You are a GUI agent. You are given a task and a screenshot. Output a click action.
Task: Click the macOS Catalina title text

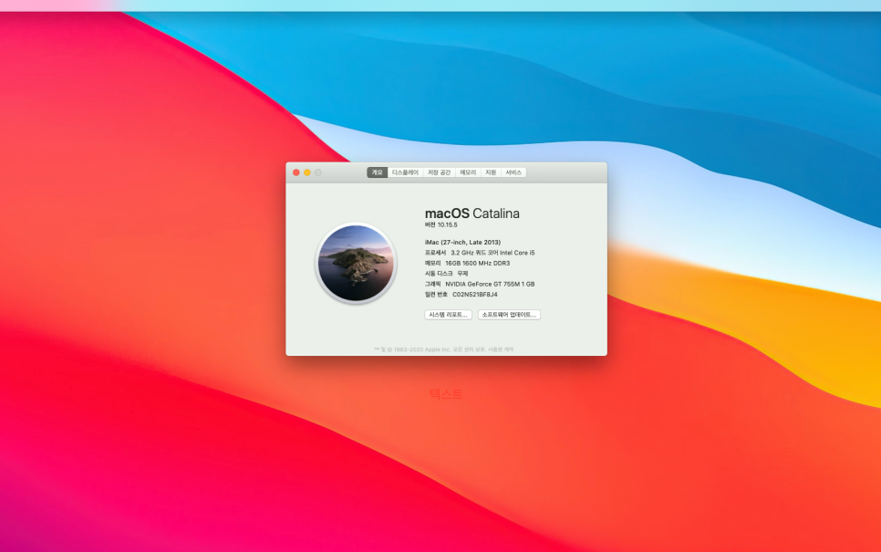(x=472, y=214)
